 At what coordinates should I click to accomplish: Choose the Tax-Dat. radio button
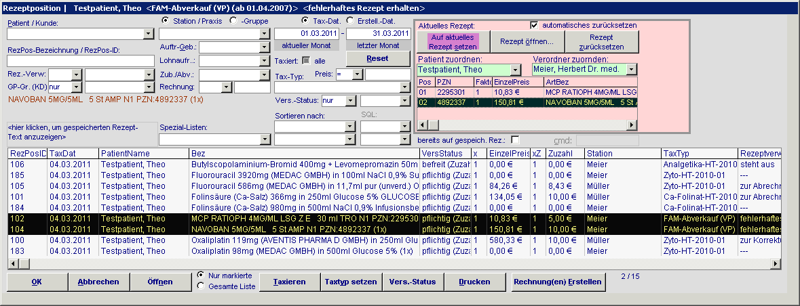tap(305, 21)
